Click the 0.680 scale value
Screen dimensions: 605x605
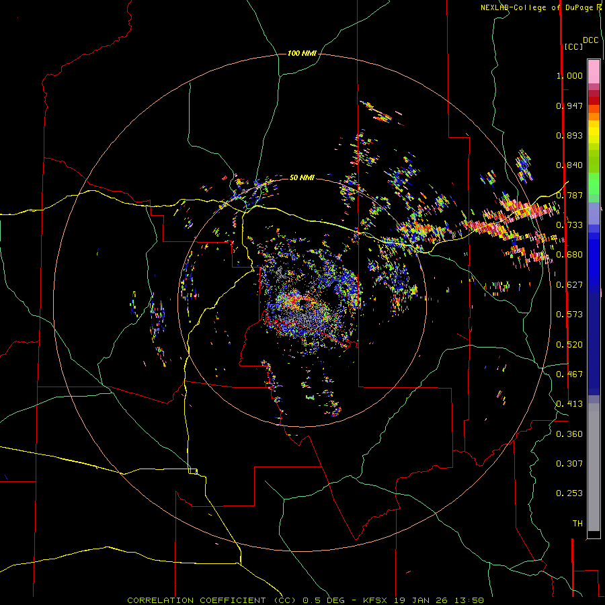(569, 255)
